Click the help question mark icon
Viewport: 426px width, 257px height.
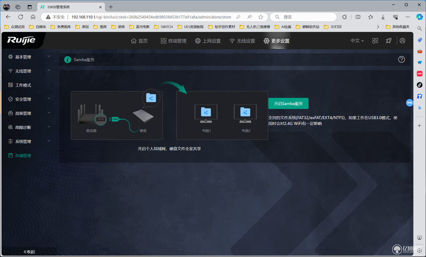(402, 59)
